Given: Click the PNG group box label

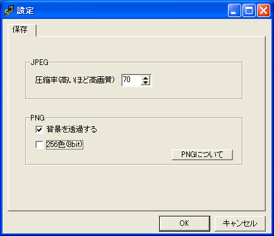Looking at the screenshot, I should point(37,118).
